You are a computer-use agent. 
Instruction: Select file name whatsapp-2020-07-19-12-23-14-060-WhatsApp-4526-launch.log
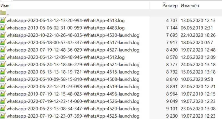pos(73,101)
